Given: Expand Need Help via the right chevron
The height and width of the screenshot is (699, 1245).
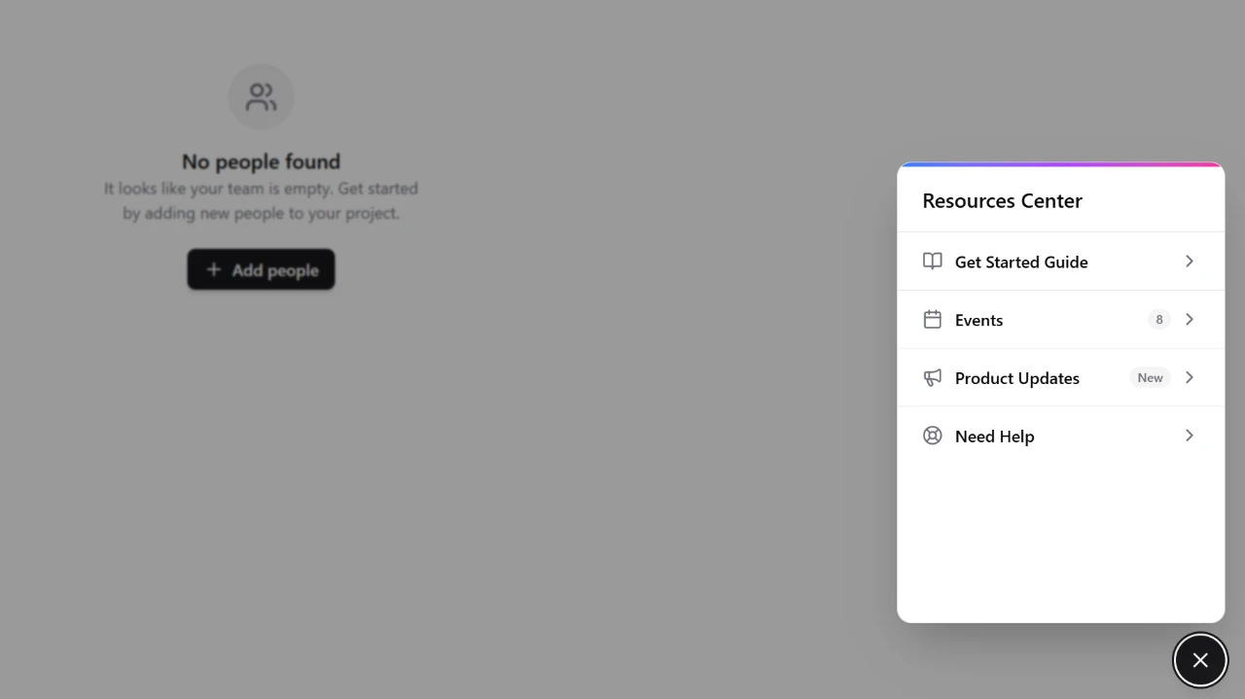Looking at the screenshot, I should tap(1189, 436).
